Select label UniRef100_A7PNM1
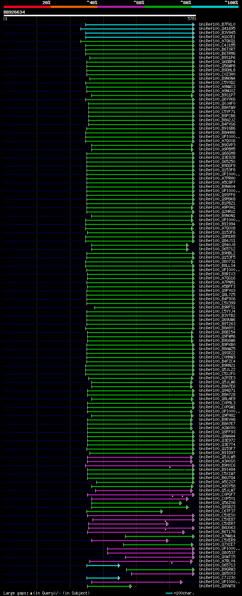Screen dimensions: 242x596 (x=217, y=282)
